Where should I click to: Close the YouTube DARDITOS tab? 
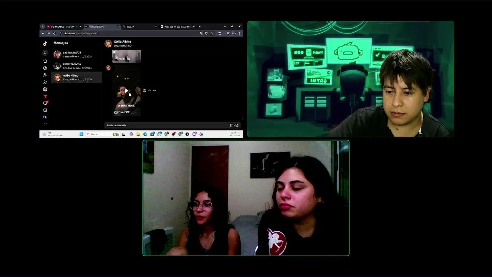(80, 27)
